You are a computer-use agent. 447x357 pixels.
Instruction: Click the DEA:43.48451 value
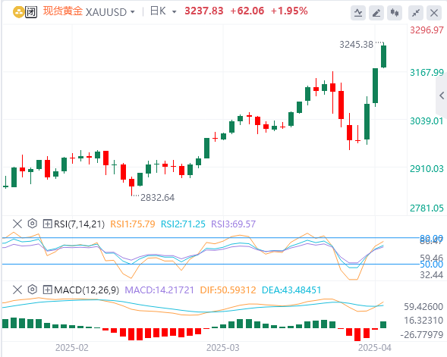291,290
